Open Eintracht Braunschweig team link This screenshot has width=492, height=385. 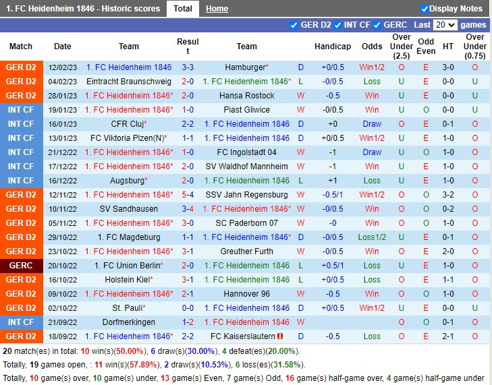[x=129, y=82]
